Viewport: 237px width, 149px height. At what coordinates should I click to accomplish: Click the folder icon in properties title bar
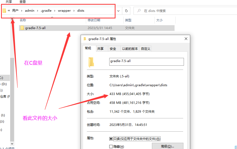[x=85, y=39]
